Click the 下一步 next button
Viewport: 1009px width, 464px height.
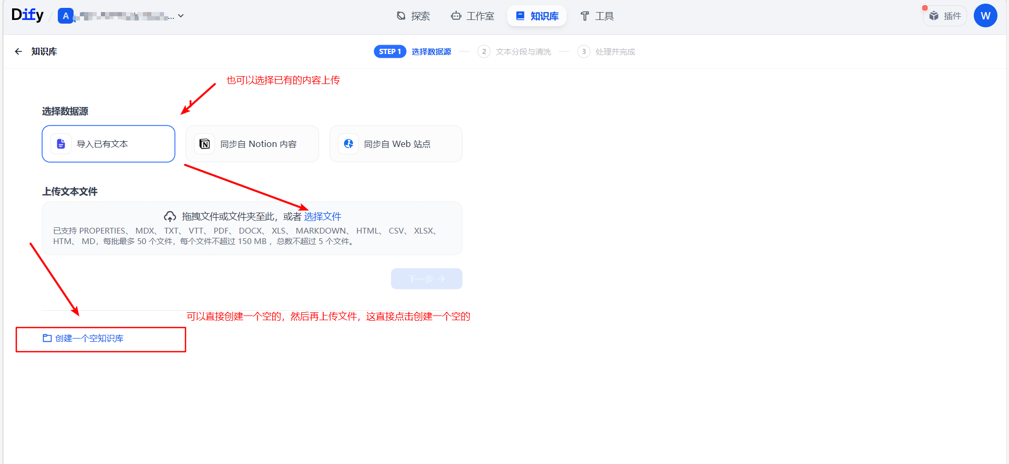[x=427, y=279]
